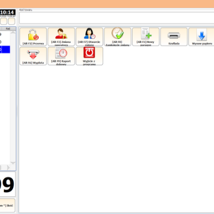Select Otwarcie zmiany (Alt F7)

89,37
